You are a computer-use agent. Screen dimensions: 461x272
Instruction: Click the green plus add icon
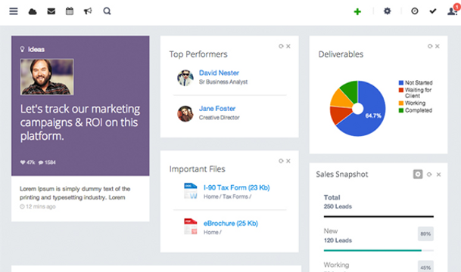357,12
